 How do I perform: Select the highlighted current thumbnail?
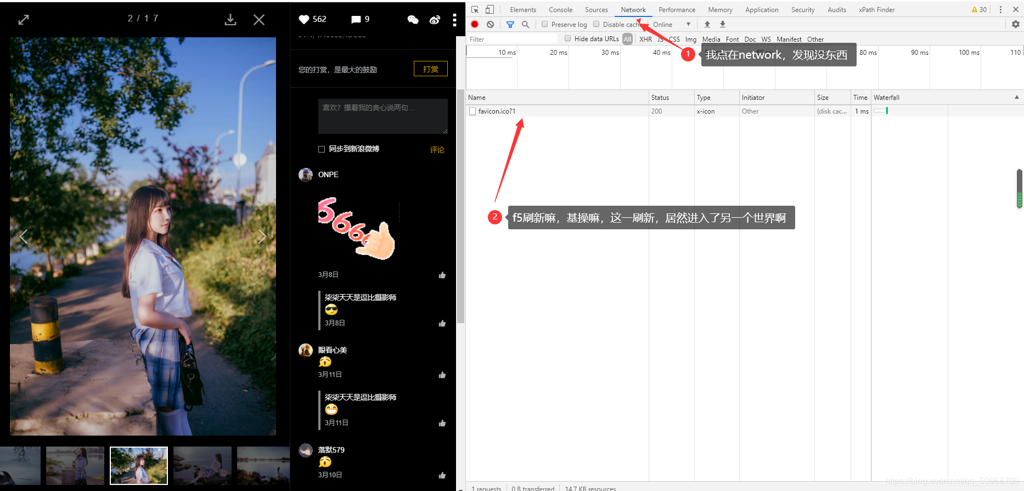pyautogui.click(x=139, y=466)
